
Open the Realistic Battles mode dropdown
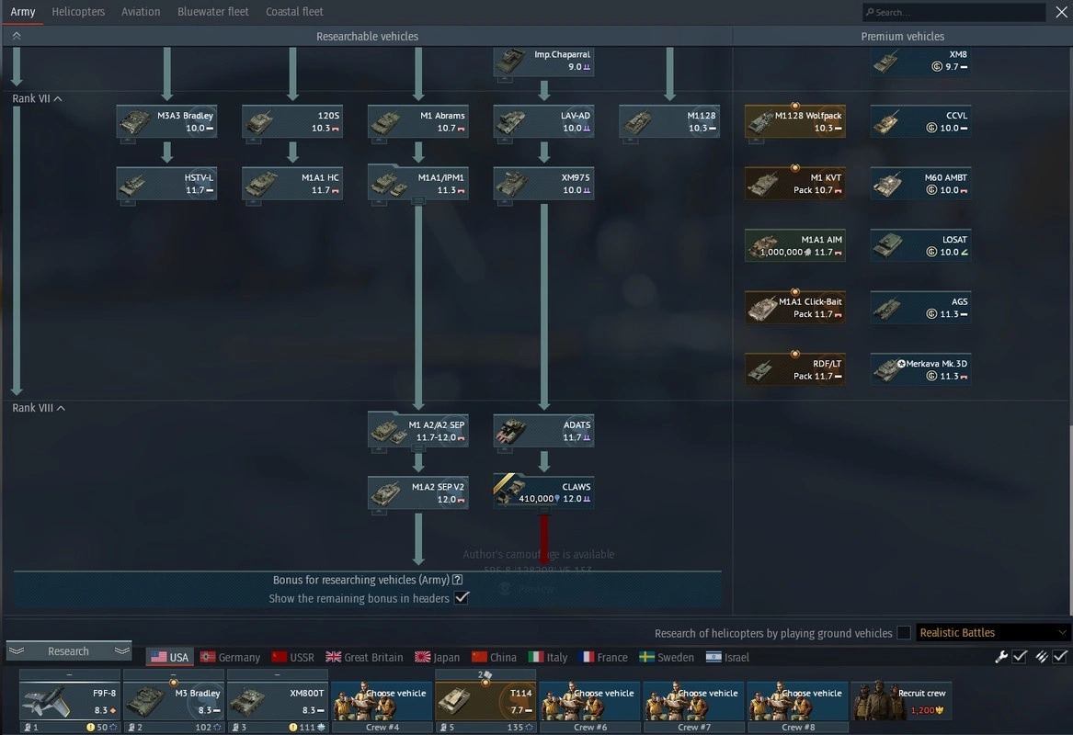993,633
